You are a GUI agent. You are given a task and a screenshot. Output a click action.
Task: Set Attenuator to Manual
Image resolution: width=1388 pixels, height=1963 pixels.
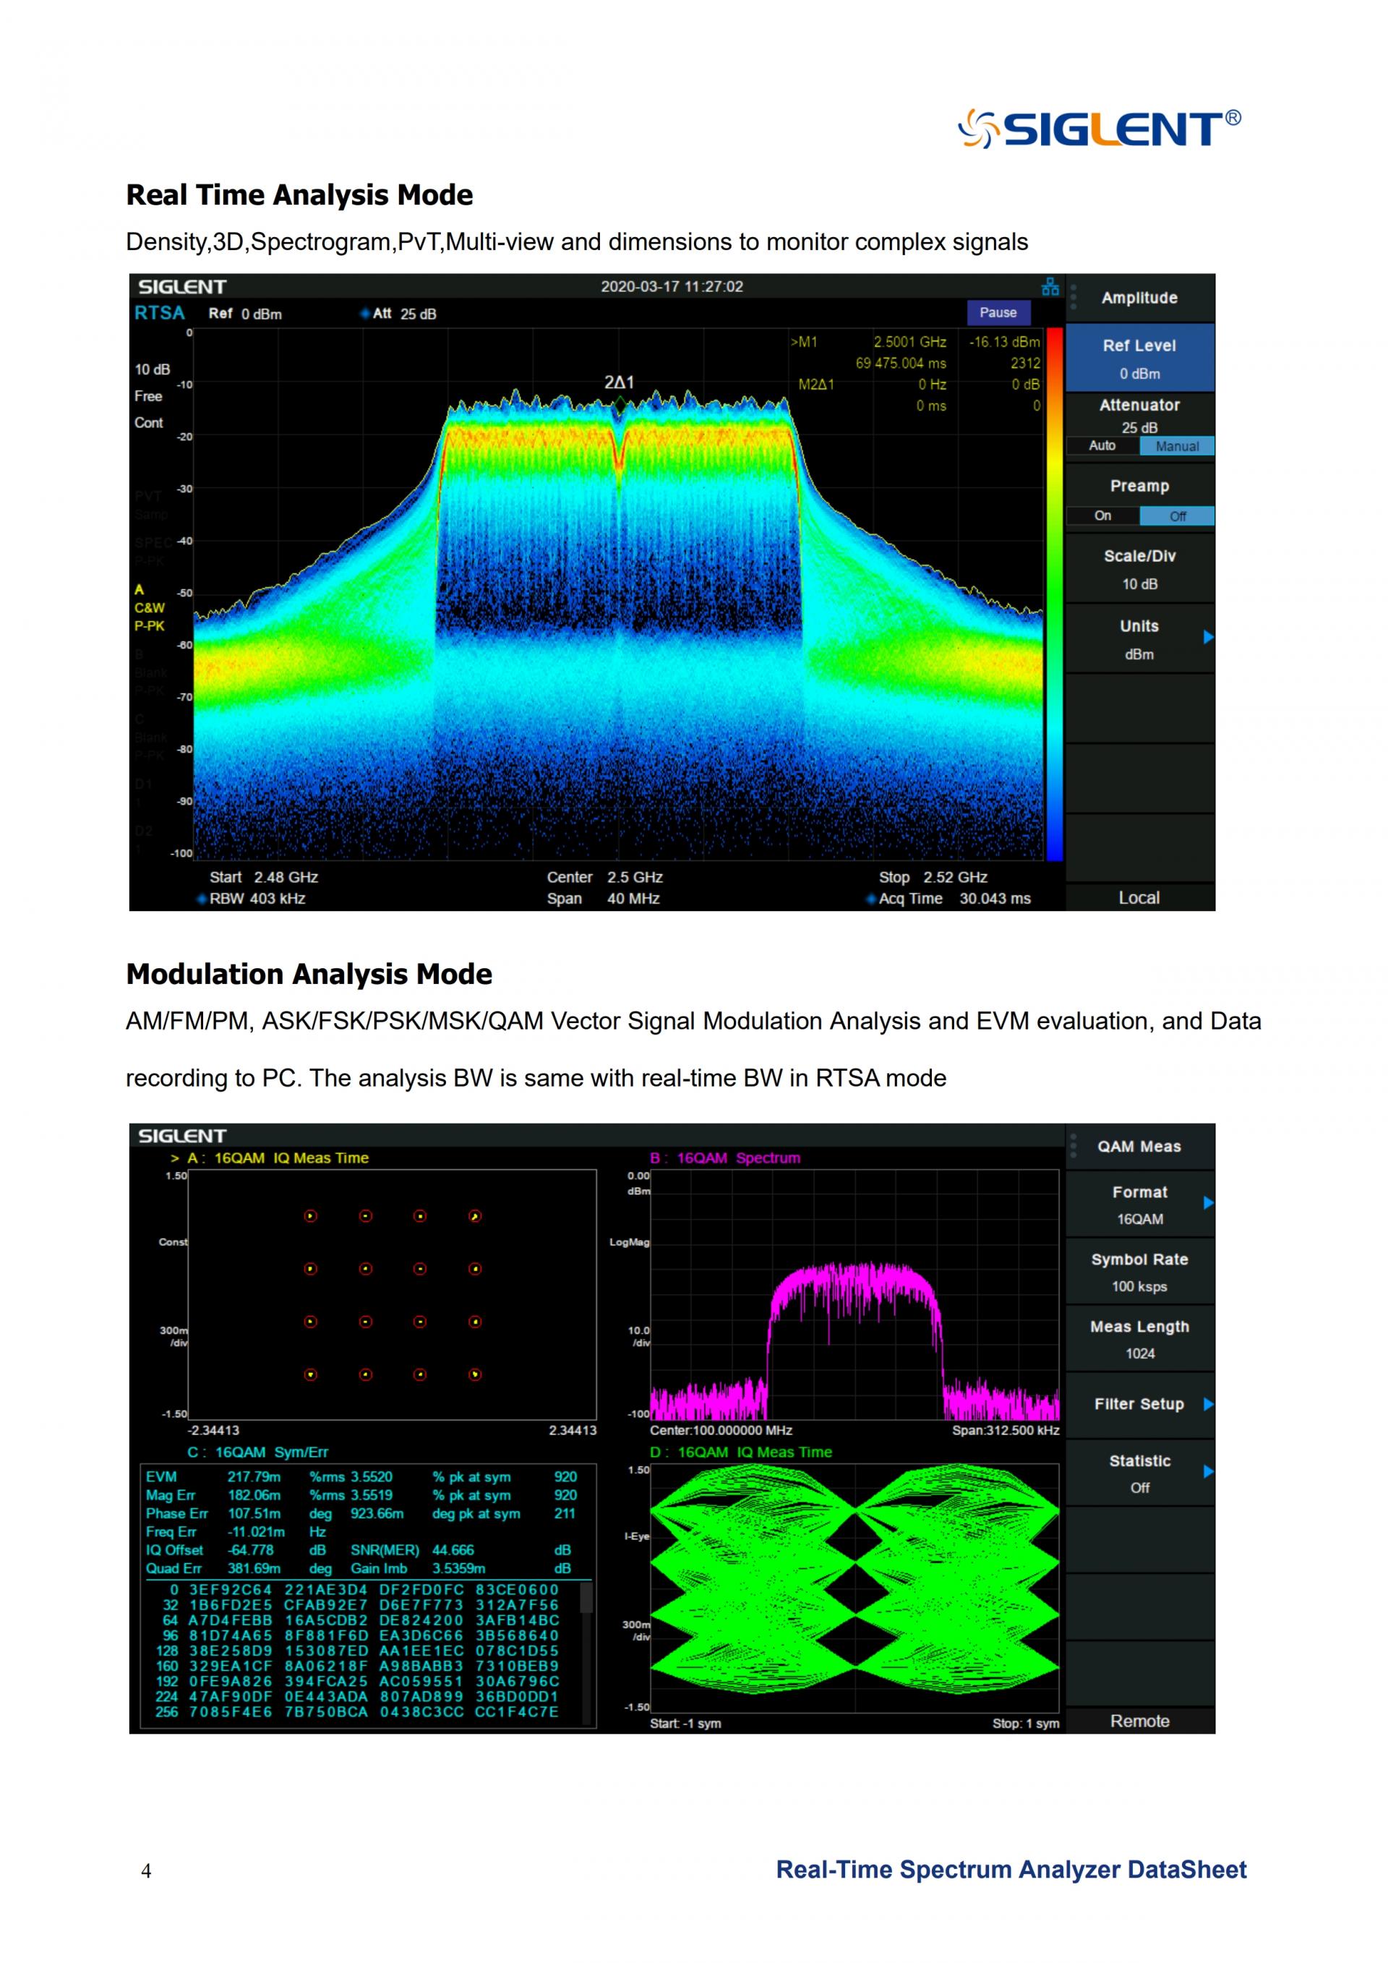(x=1177, y=446)
